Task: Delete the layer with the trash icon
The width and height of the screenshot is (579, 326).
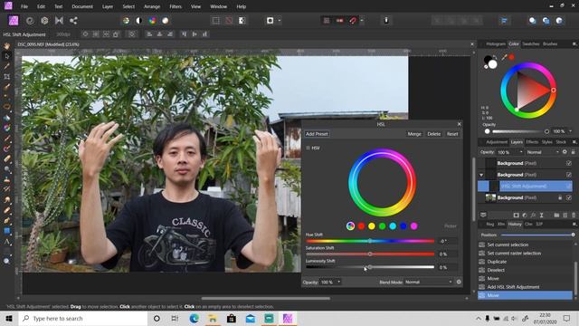Action: tap(574, 216)
